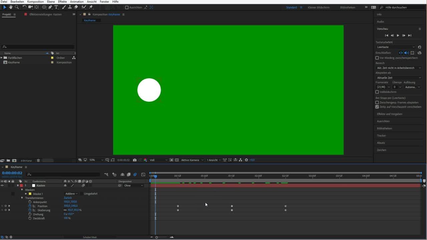Image resolution: width=427 pixels, height=240 pixels.
Task: Open composition mini-flowchart in timeline
Action: 106,174
